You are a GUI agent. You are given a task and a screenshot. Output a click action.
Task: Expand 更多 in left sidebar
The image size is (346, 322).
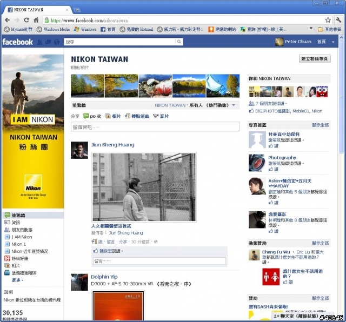[17, 280]
